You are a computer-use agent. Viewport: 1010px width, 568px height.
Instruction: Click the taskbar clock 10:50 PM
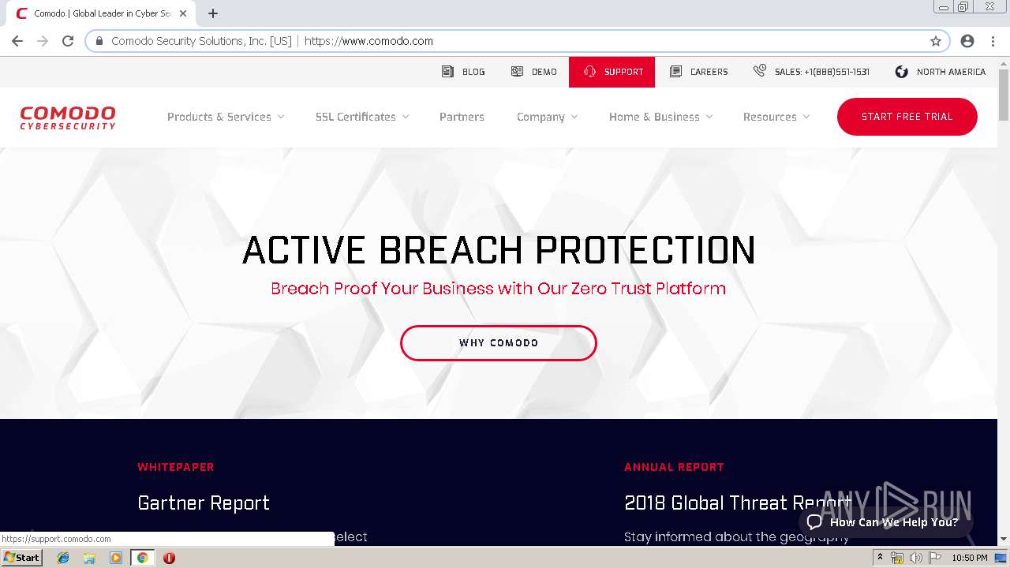click(x=970, y=558)
